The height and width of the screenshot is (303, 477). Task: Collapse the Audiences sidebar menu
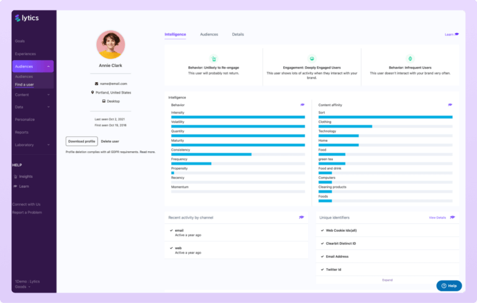[48, 66]
